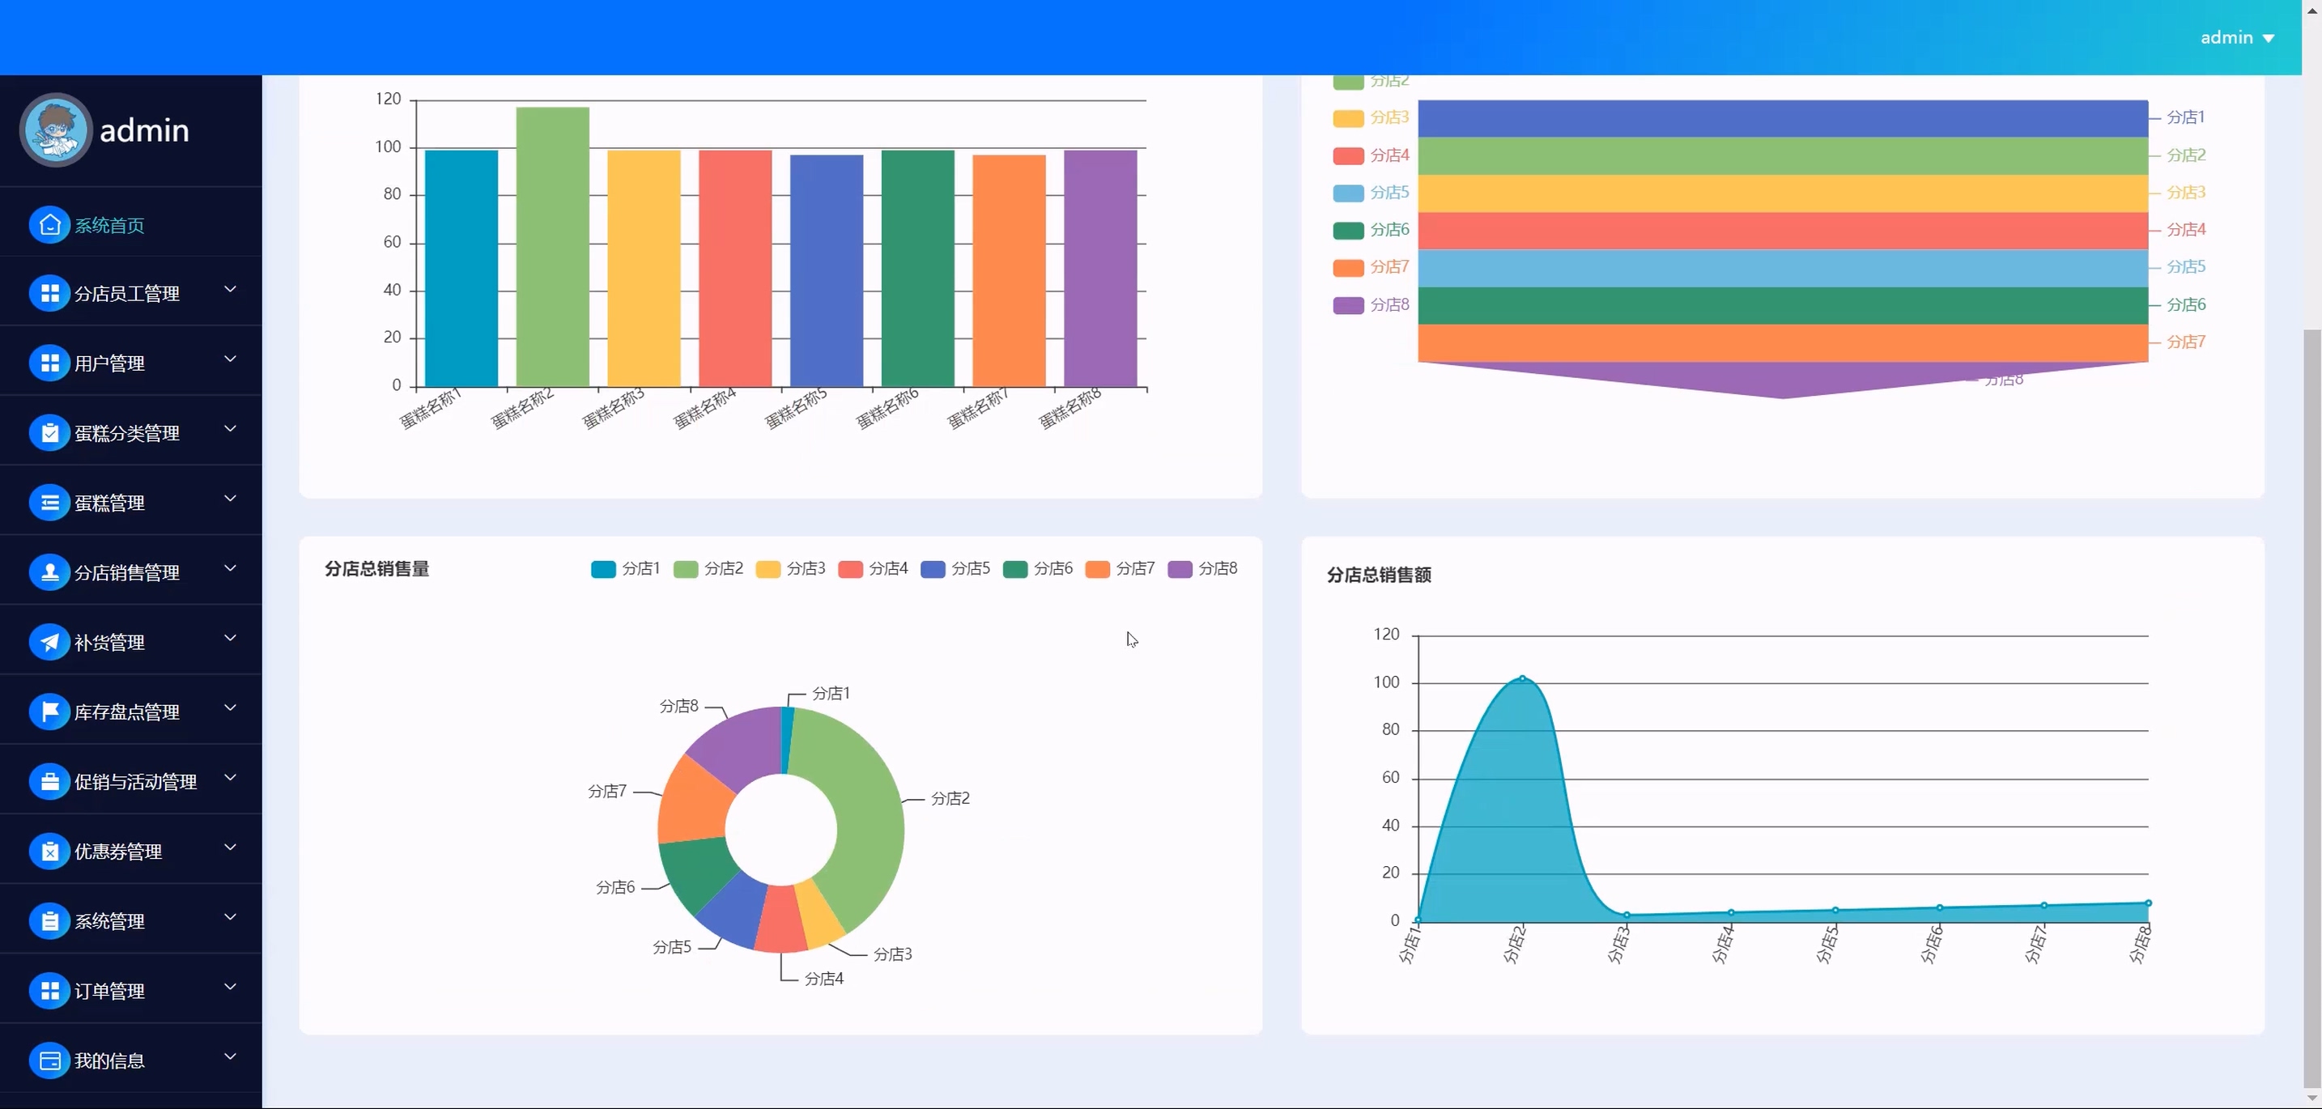This screenshot has height=1109, width=2322.
Task: Click the person icon for 分店销售管理
Action: [49, 573]
